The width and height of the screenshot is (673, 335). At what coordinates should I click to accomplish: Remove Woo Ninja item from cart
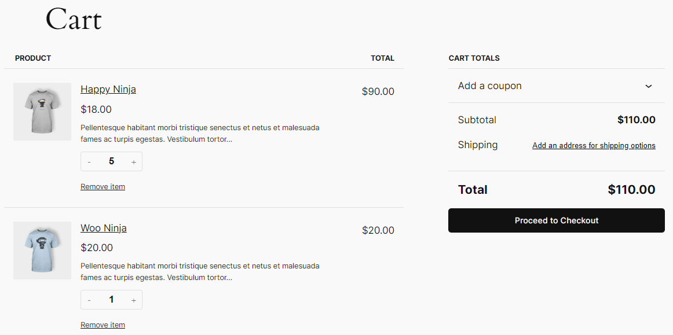tap(103, 325)
